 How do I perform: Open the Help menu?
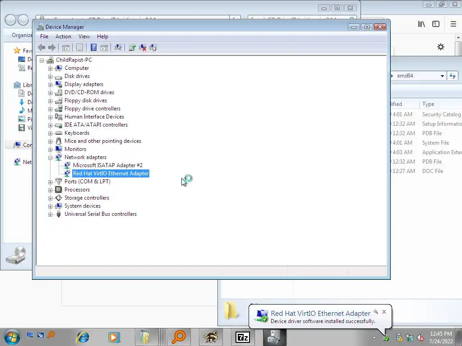tap(102, 36)
